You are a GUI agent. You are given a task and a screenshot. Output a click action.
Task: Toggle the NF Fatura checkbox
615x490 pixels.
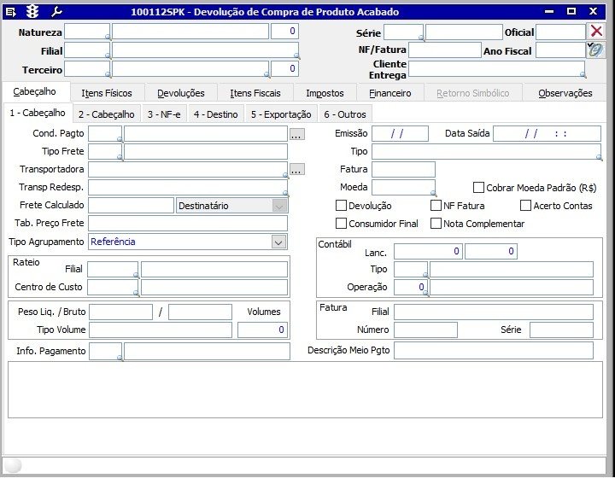(x=436, y=206)
